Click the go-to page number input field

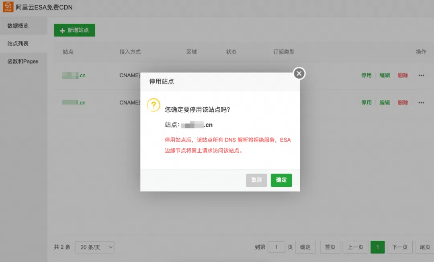tap(276, 247)
